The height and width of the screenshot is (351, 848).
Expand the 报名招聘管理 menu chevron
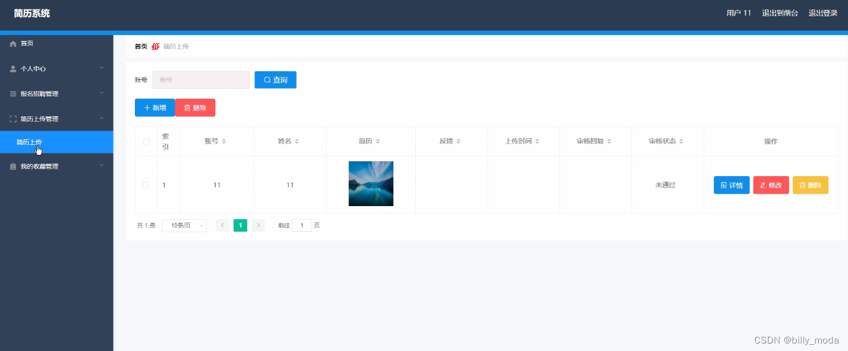[x=102, y=93]
